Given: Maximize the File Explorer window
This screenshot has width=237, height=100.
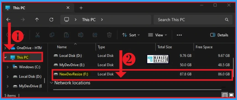Looking at the screenshot, I should click(215, 5).
